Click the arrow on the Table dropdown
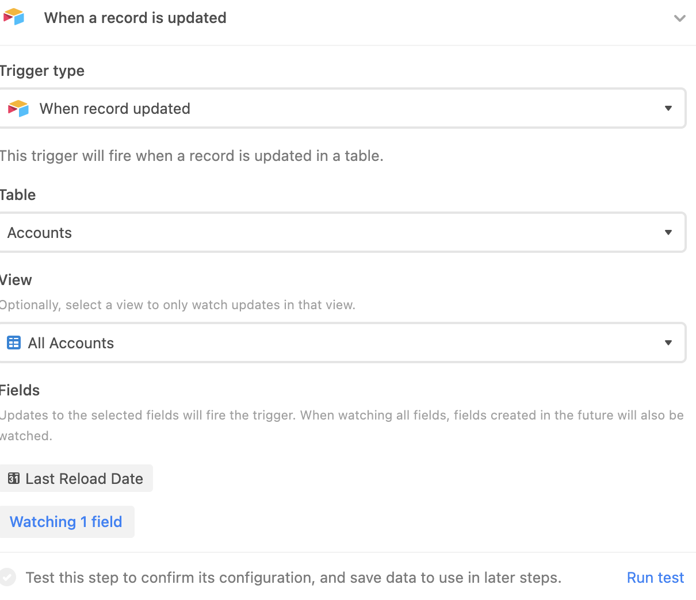 tap(668, 233)
